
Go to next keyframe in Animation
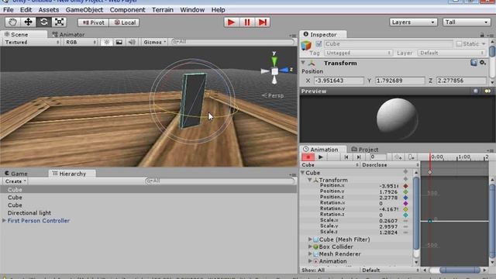359,157
